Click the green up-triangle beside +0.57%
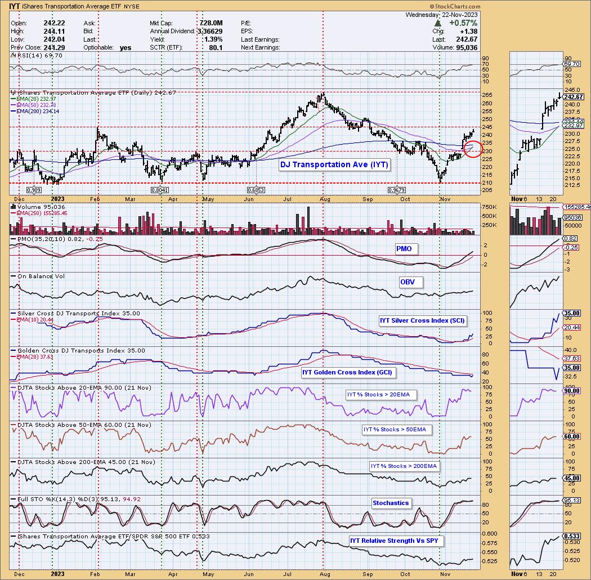 pyautogui.click(x=437, y=24)
